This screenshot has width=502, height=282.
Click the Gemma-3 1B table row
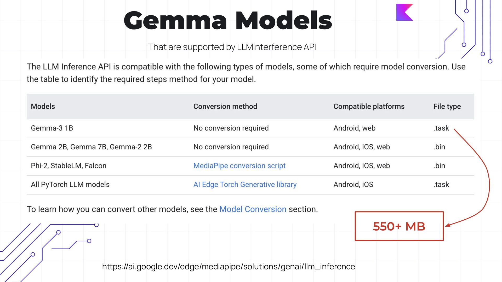click(250, 128)
